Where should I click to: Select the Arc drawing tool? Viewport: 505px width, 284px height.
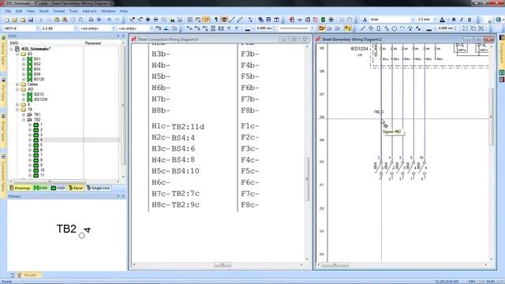point(402,28)
